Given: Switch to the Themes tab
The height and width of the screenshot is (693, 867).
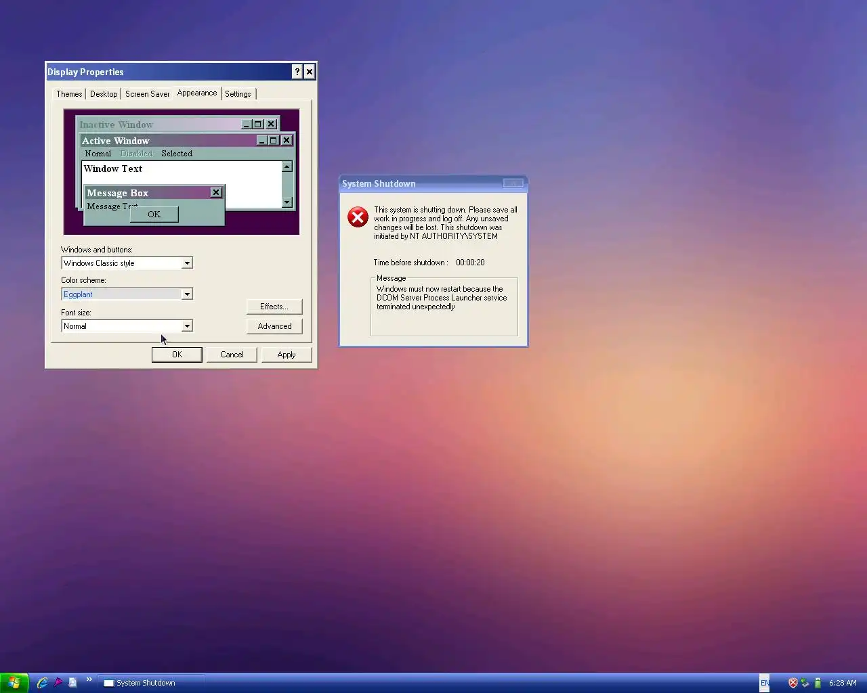Looking at the screenshot, I should [69, 94].
